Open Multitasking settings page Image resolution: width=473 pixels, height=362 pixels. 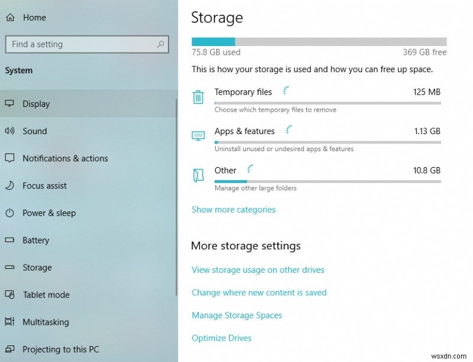pyautogui.click(x=46, y=322)
